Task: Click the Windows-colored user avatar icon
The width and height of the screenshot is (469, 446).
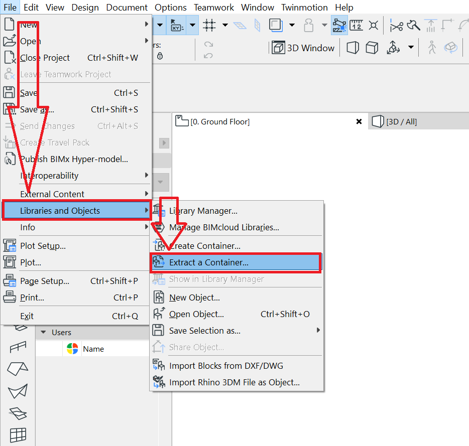Action: pos(72,349)
